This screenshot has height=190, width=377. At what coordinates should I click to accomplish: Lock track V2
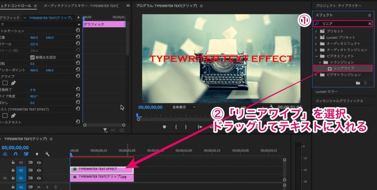click(x=13, y=170)
